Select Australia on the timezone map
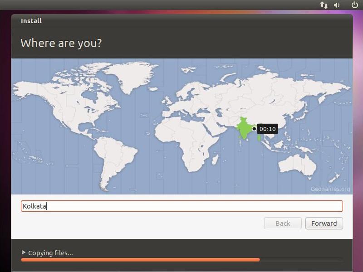 coord(297,165)
